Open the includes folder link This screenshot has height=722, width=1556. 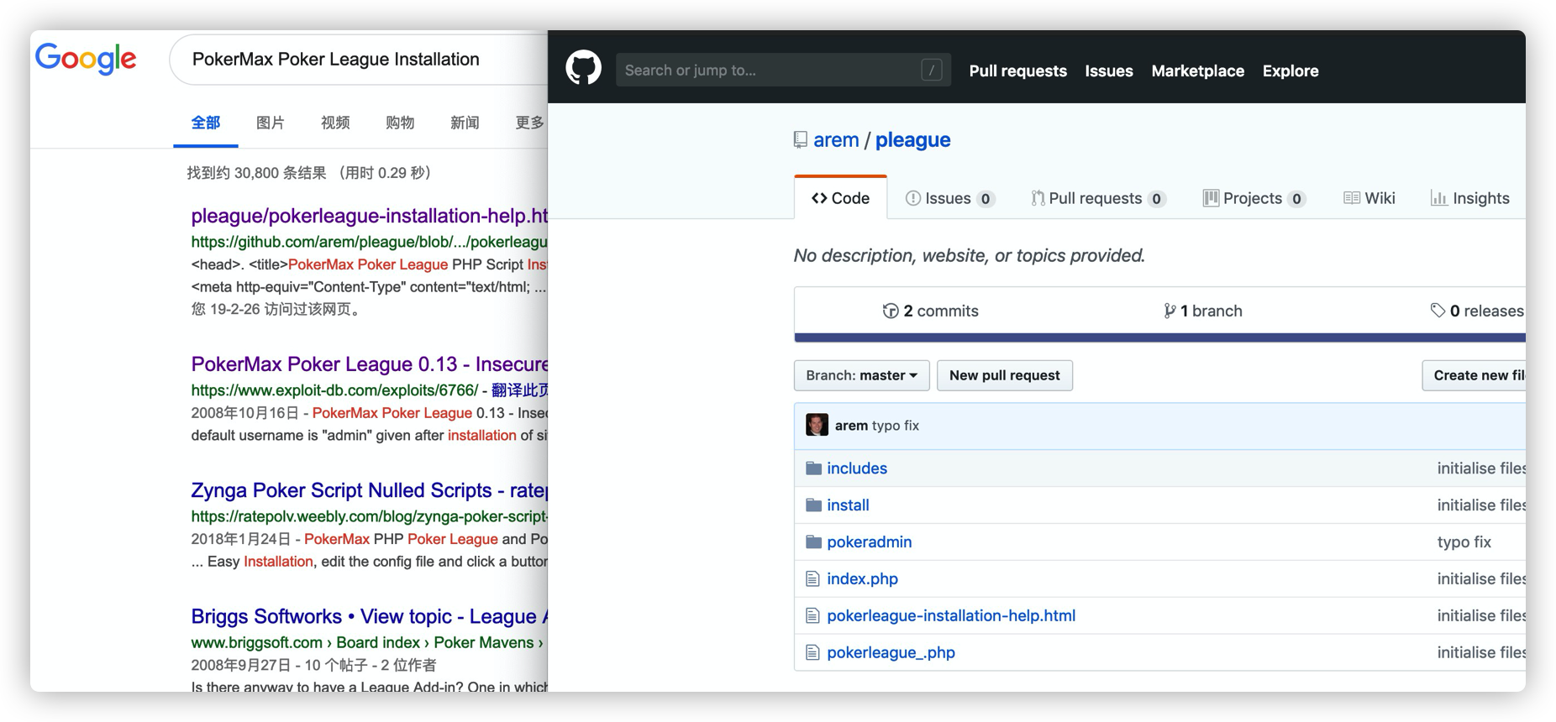click(857, 468)
